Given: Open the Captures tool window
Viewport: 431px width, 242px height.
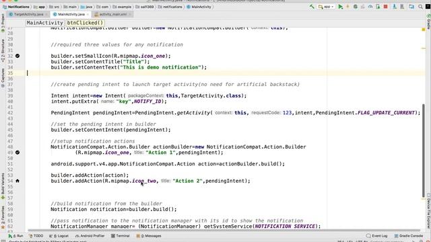Looking at the screenshot, I should 3,78.
